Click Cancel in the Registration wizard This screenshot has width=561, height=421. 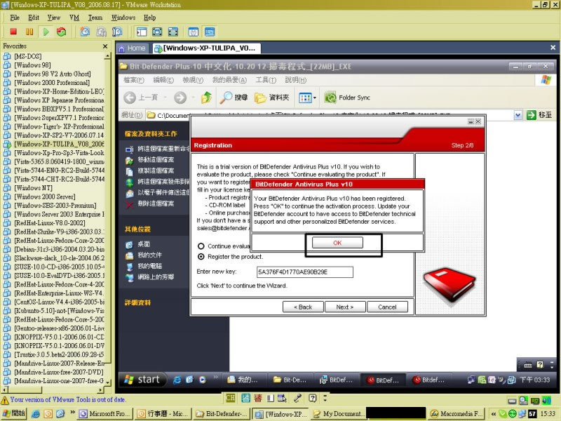point(387,307)
